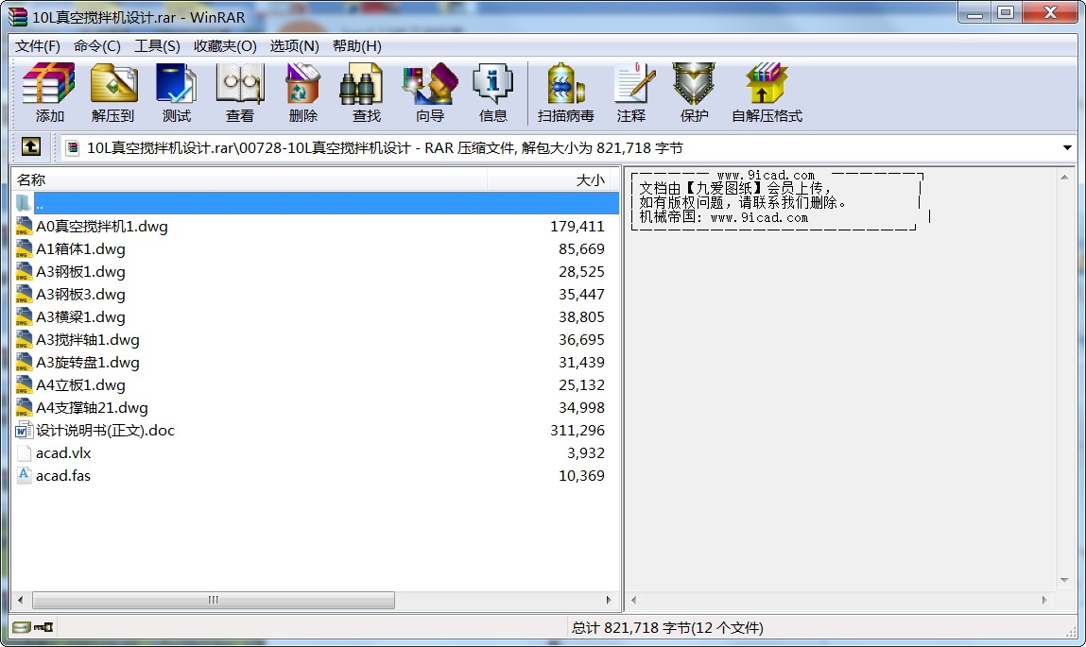Screen dimensions: 1086x647
Task: Open the 注释 (Comment) tool
Action: pos(631,93)
